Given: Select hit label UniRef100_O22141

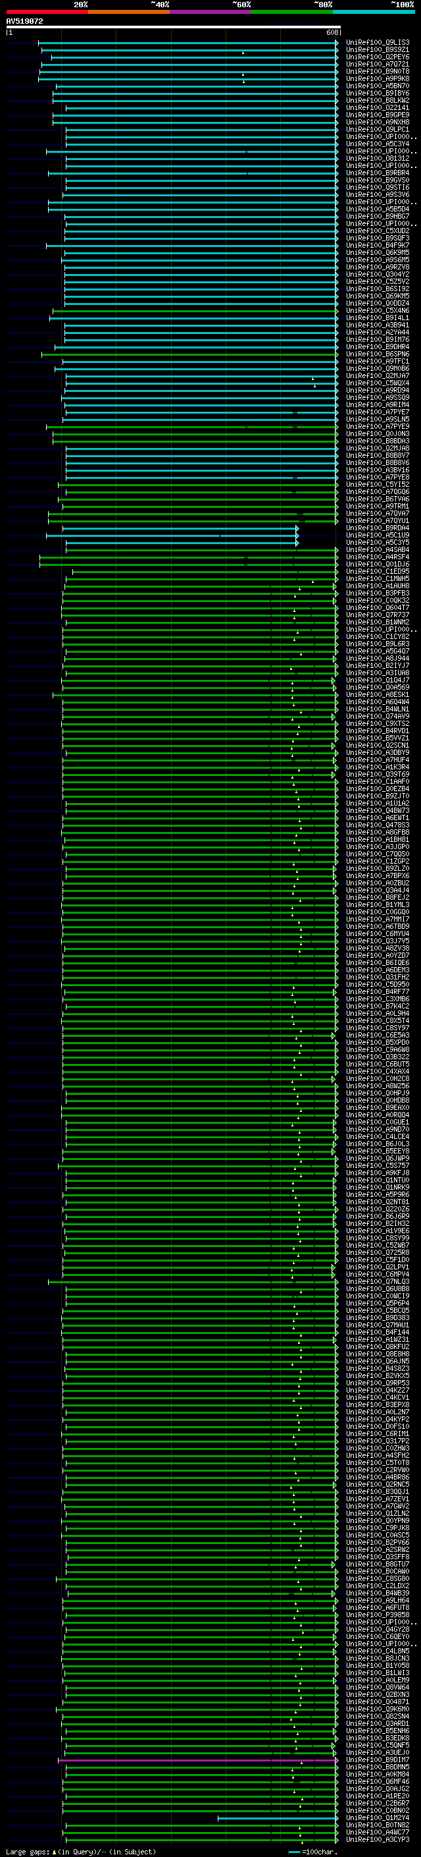Looking at the screenshot, I should tap(378, 107).
